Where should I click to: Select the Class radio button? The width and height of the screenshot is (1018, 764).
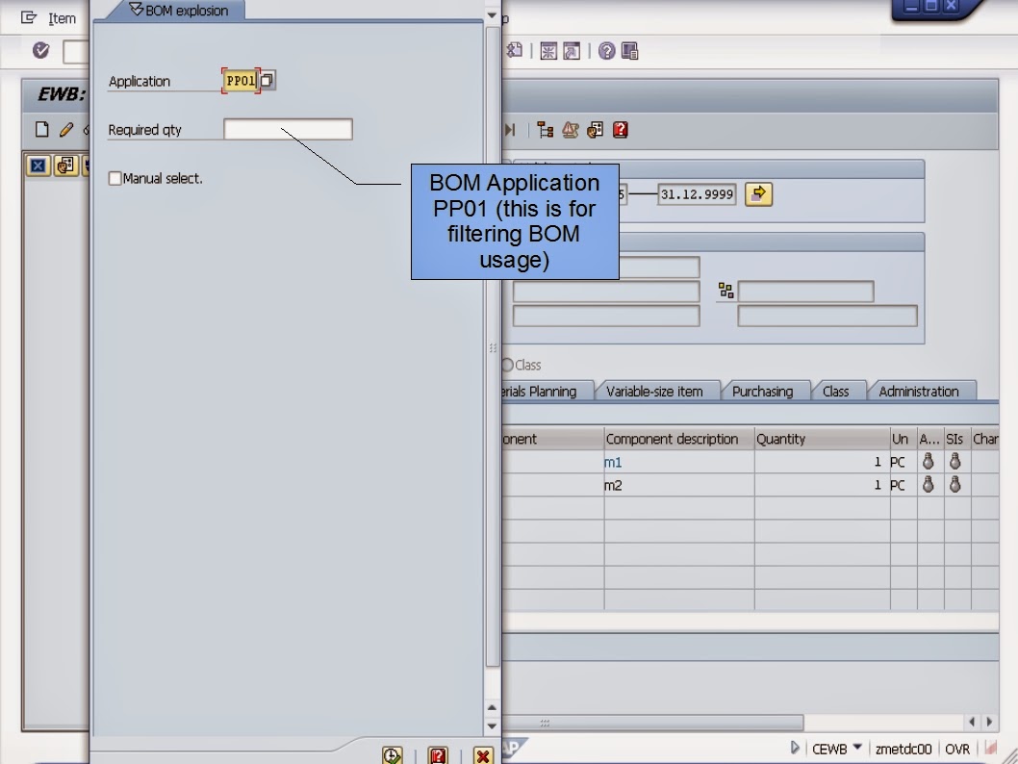(x=507, y=365)
